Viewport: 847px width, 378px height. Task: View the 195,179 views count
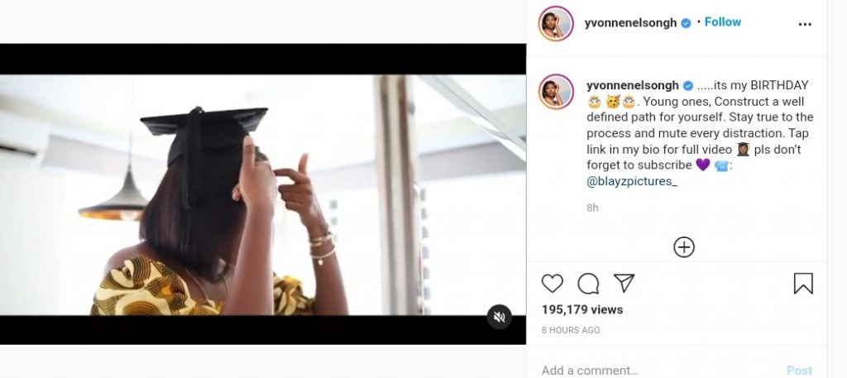pyautogui.click(x=582, y=310)
